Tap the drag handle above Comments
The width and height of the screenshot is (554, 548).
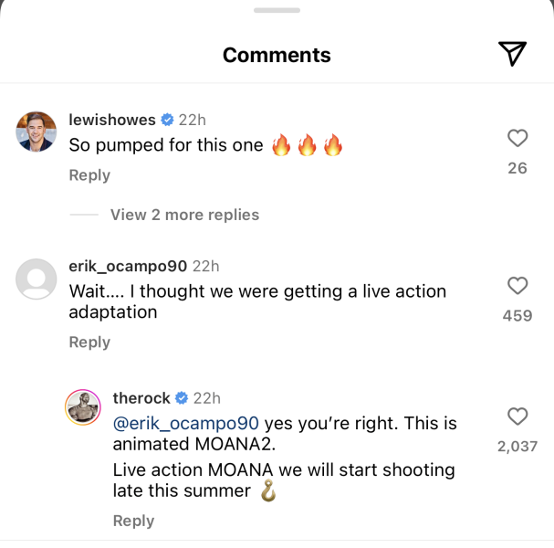point(277,10)
